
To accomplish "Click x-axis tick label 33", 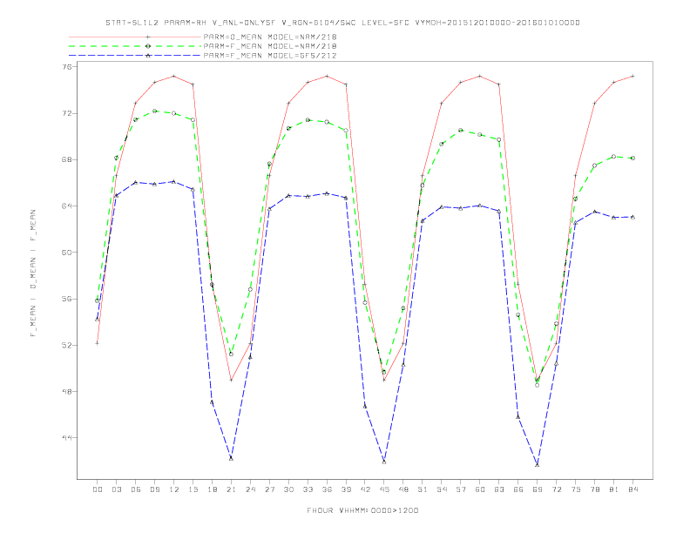I will [308, 489].
